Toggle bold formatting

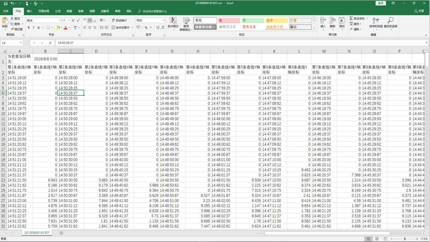click(29, 28)
